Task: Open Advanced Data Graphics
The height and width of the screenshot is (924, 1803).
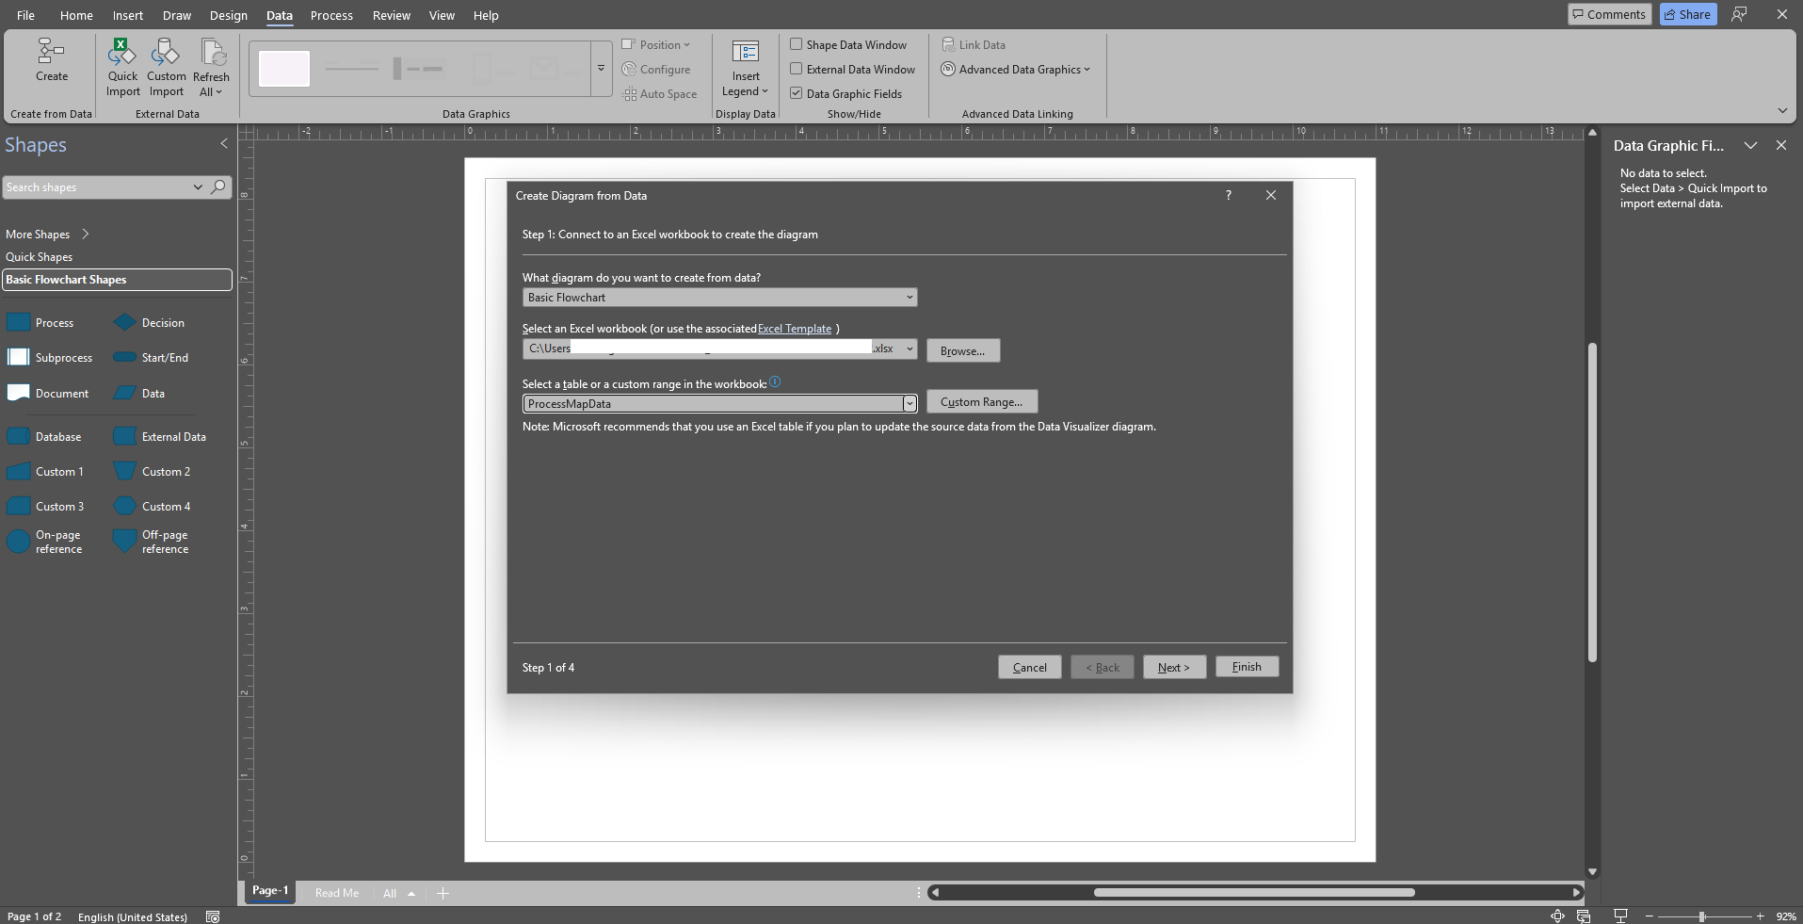Action: pyautogui.click(x=1016, y=69)
